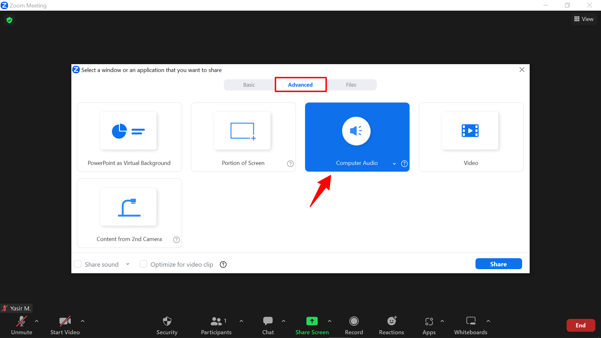The width and height of the screenshot is (601, 338).
Task: Expand the Computer Audio options chevron
Action: coord(394,163)
